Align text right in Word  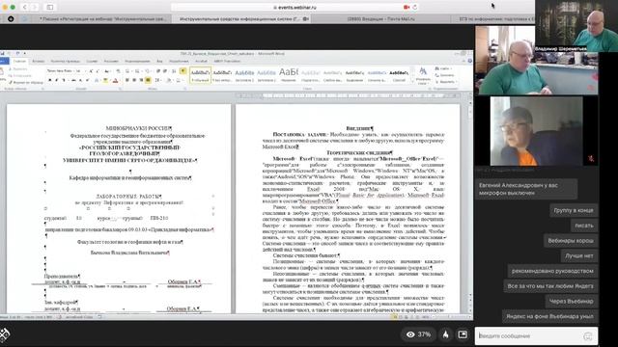point(141,80)
